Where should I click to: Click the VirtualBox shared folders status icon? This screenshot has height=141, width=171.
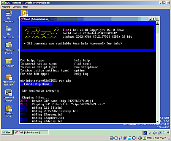[130, 138]
